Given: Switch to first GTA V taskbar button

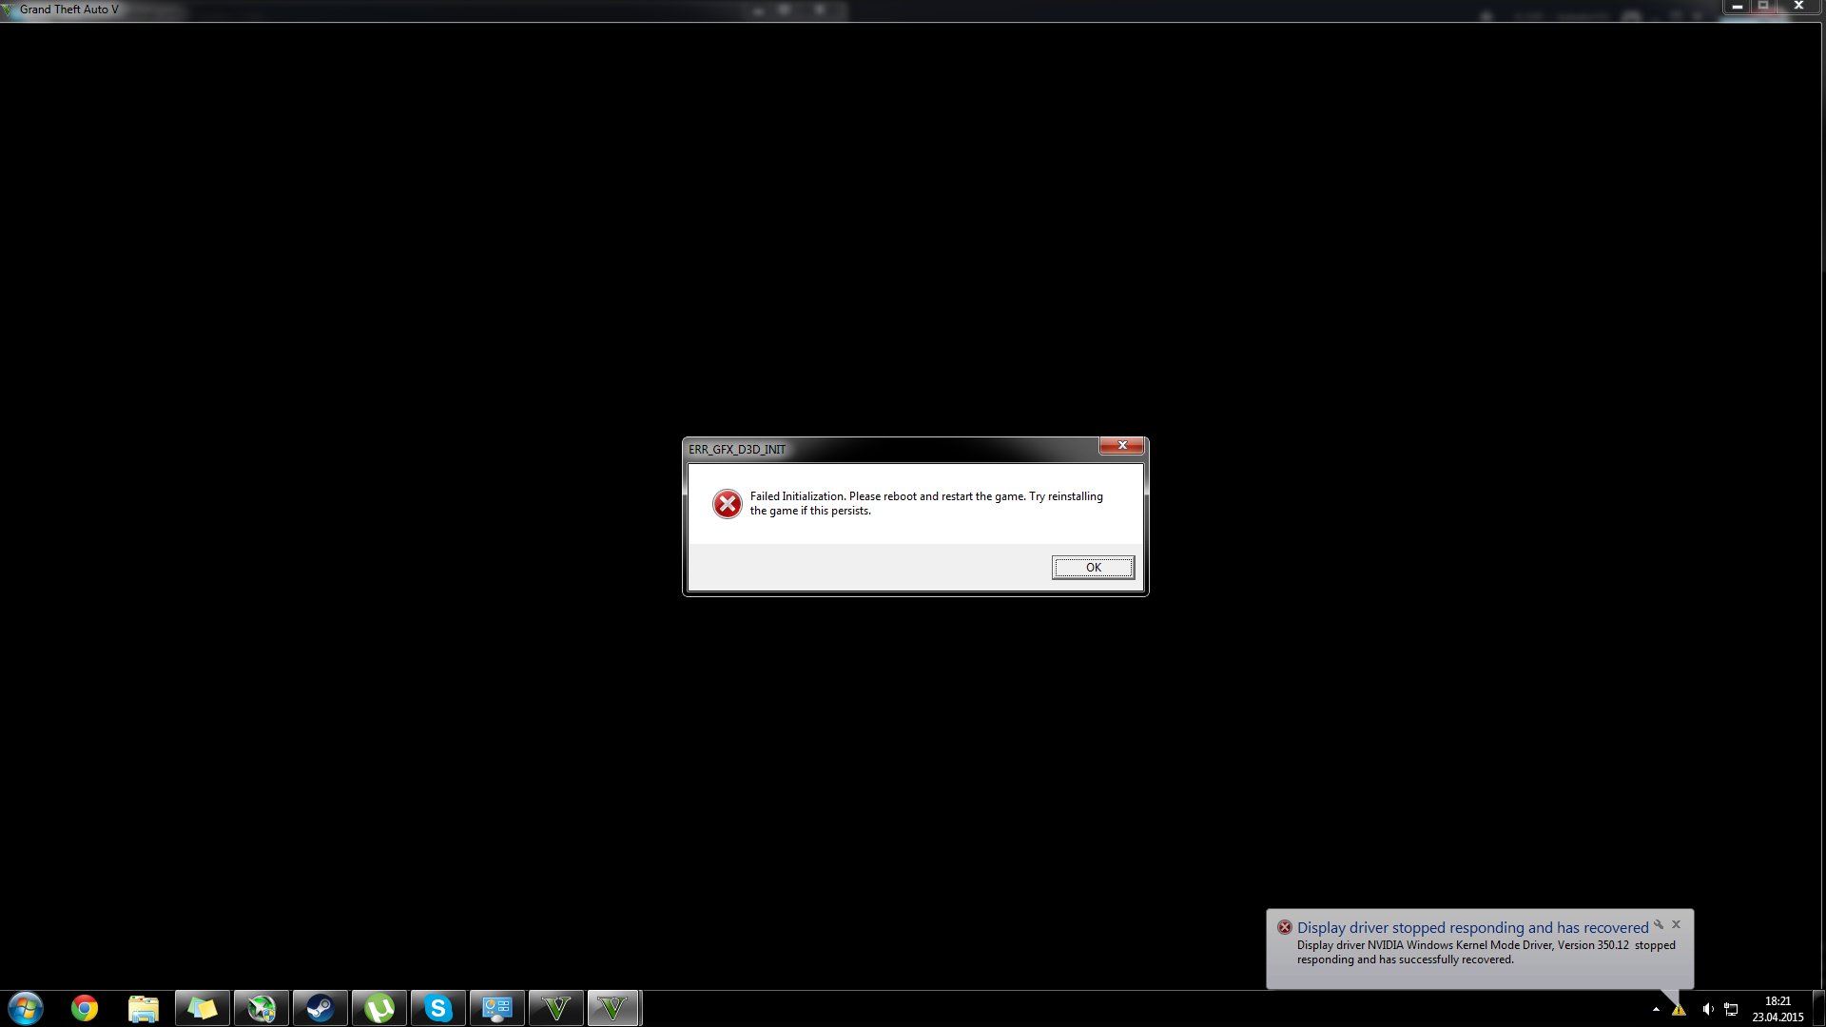Looking at the screenshot, I should (556, 1008).
